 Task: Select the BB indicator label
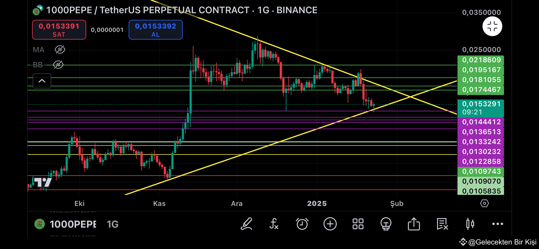pos(38,65)
